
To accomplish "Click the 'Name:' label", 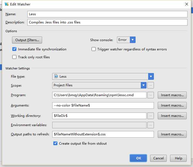I will coord(11,14).
